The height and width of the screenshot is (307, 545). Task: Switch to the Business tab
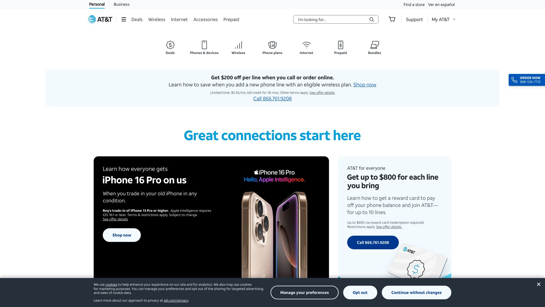pos(121,4)
